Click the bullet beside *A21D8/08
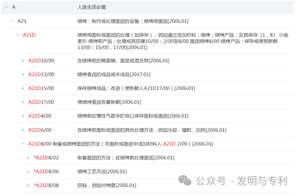299x196 pixels. pyautogui.click(x=28, y=185)
